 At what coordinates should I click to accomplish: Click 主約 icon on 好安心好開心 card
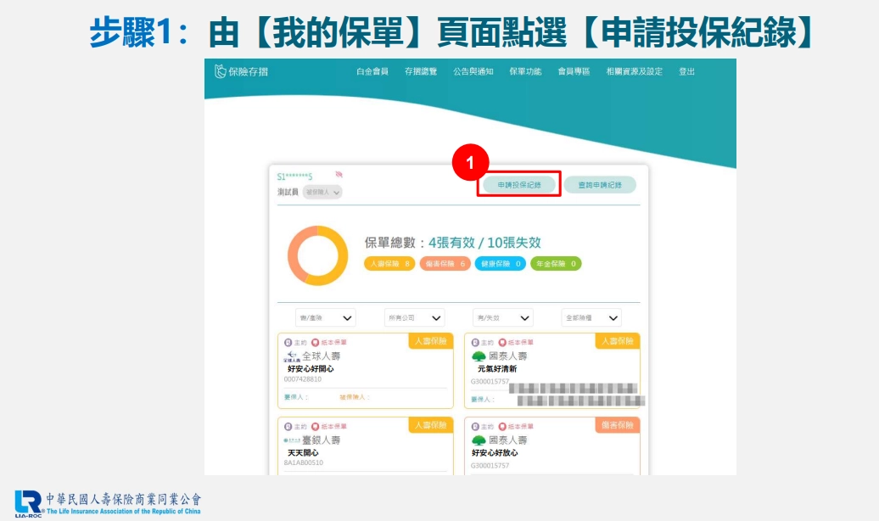point(288,342)
